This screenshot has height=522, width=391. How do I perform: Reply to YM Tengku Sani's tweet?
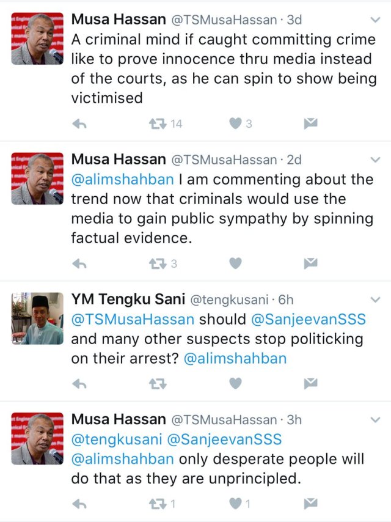[x=79, y=384]
